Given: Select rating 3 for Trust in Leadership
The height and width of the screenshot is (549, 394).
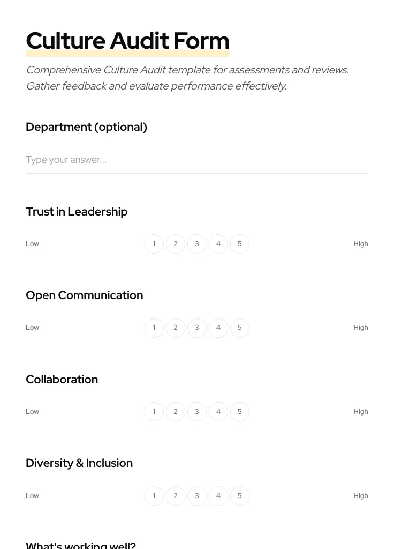Looking at the screenshot, I should [x=197, y=244].
